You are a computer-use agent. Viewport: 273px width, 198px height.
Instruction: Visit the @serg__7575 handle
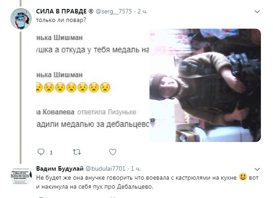click(114, 11)
